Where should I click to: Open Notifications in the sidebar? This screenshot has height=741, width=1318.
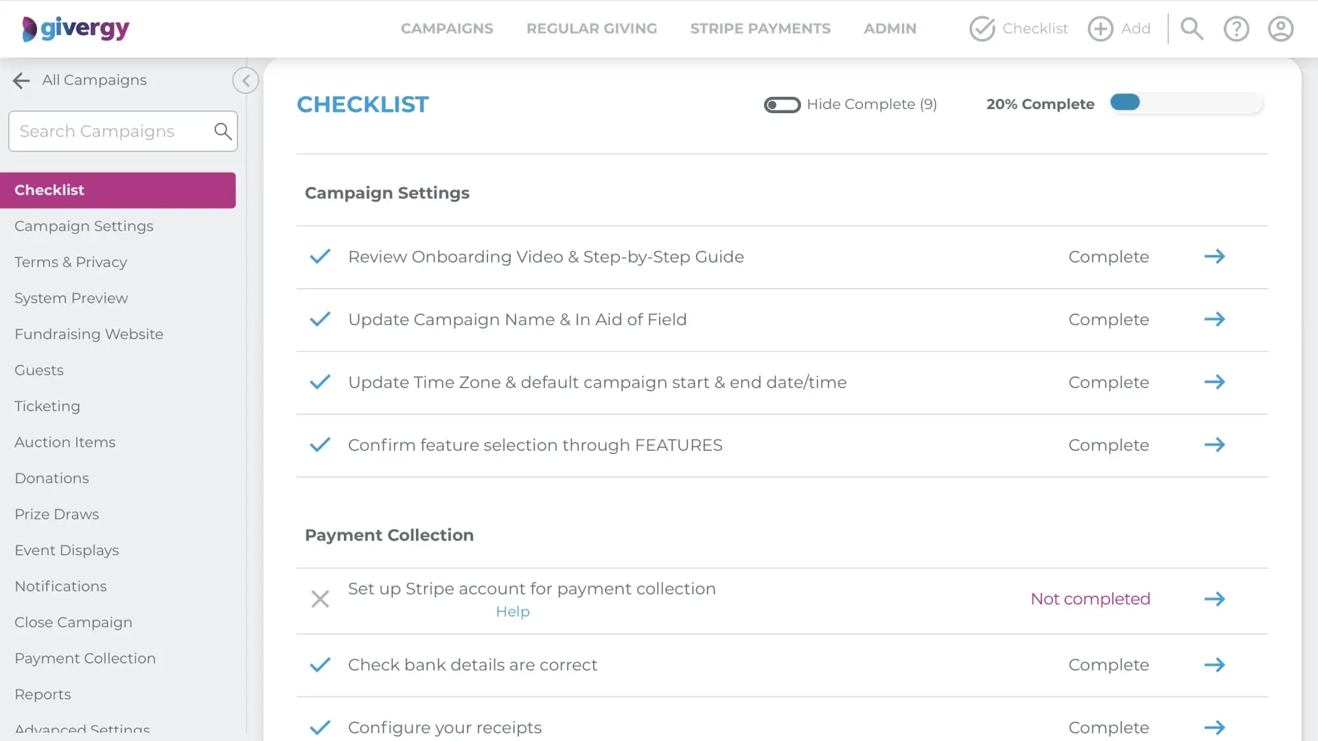pyautogui.click(x=61, y=587)
